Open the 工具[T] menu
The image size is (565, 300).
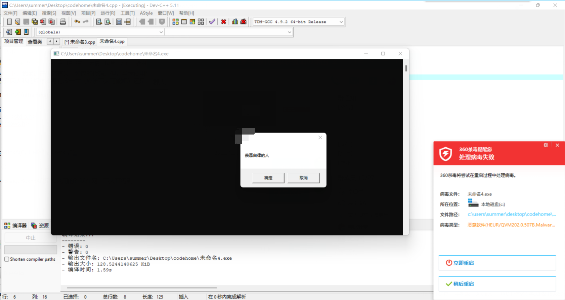pyautogui.click(x=128, y=13)
